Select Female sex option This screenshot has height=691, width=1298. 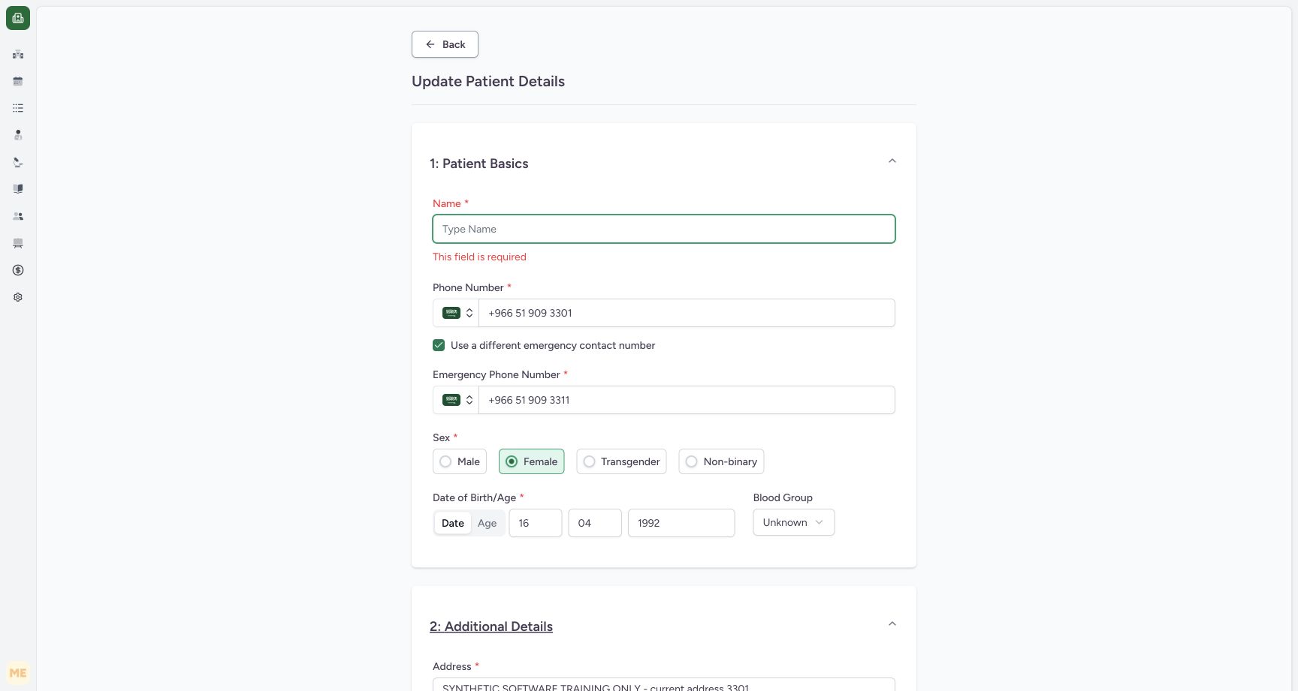(531, 461)
